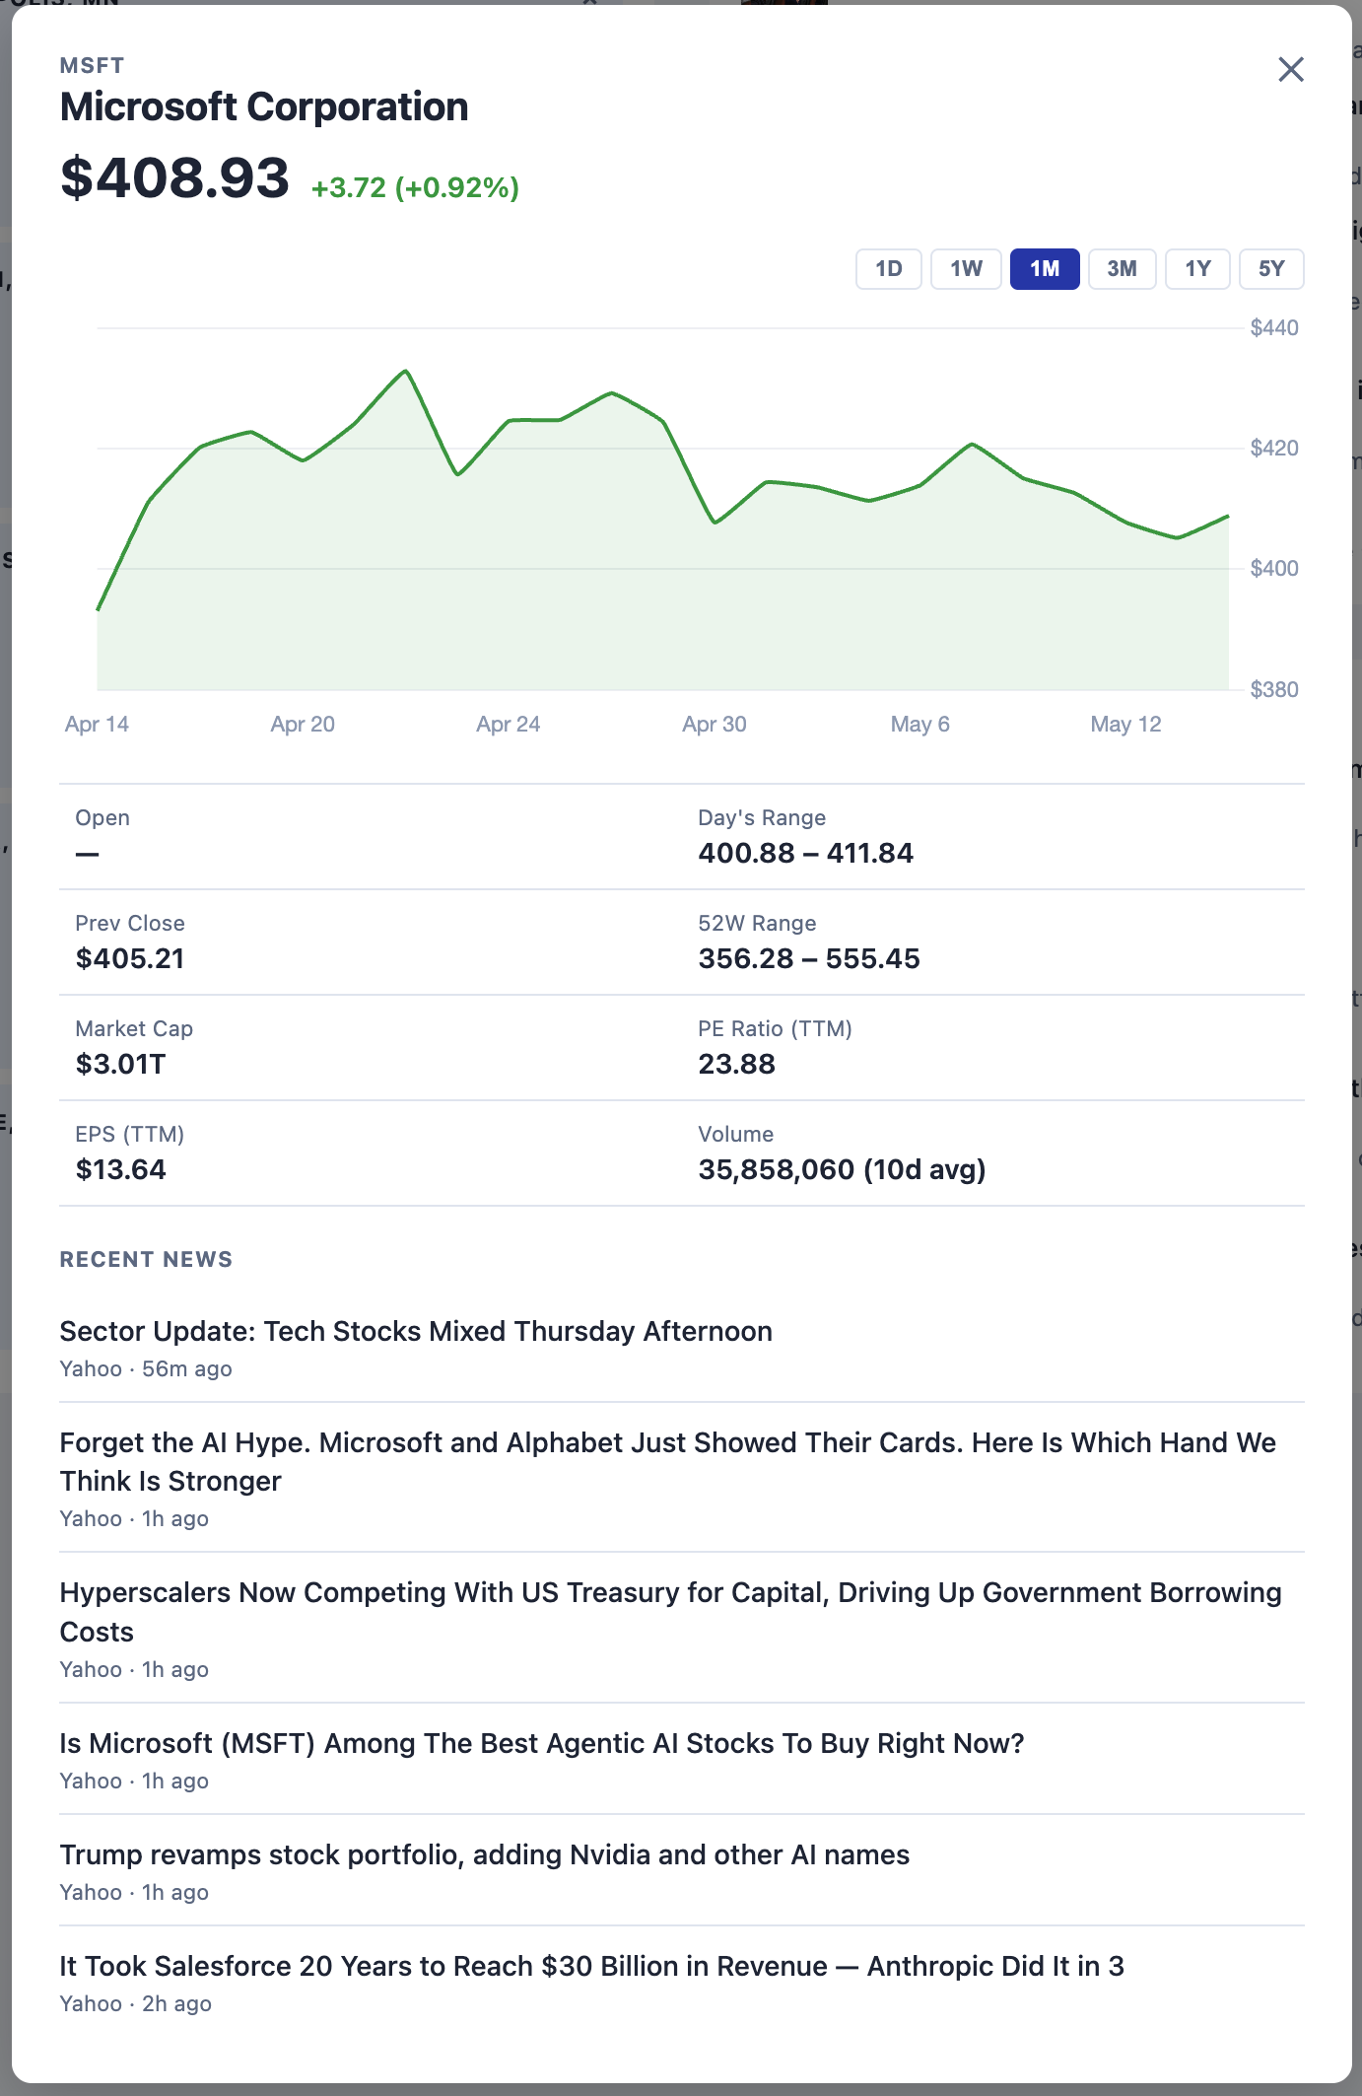Click the Open value dash
This screenshot has width=1362, height=2096.
(88, 854)
